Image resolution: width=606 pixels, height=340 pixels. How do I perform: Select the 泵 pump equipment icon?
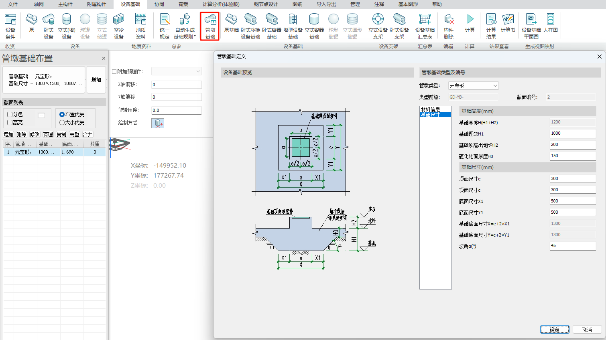31,23
